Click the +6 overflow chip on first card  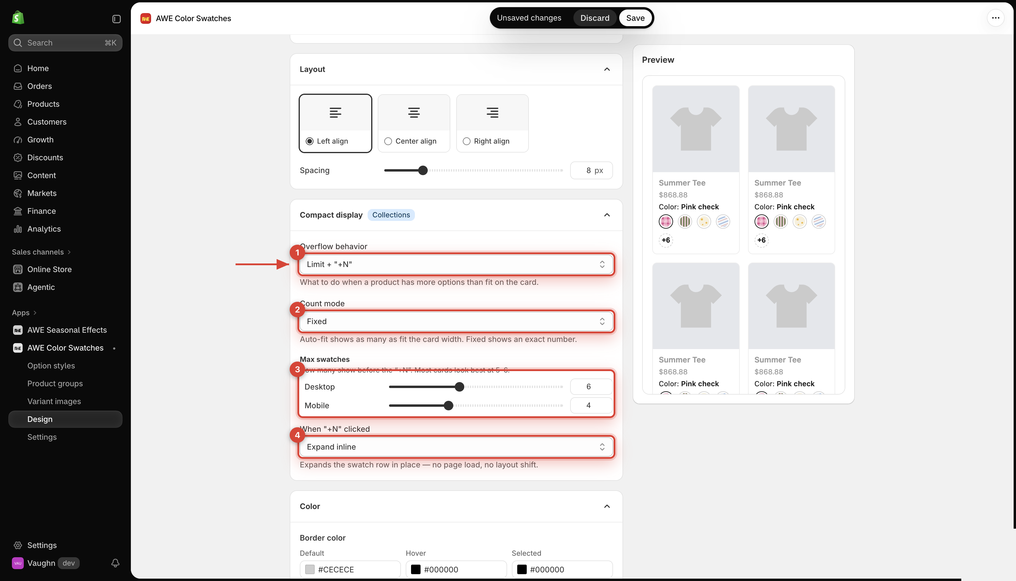click(666, 240)
